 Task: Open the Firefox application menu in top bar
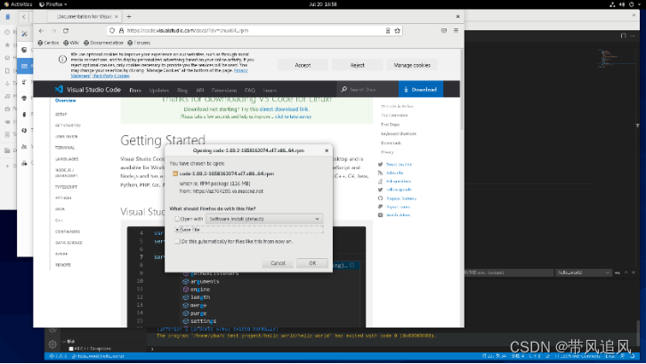pos(52,4)
